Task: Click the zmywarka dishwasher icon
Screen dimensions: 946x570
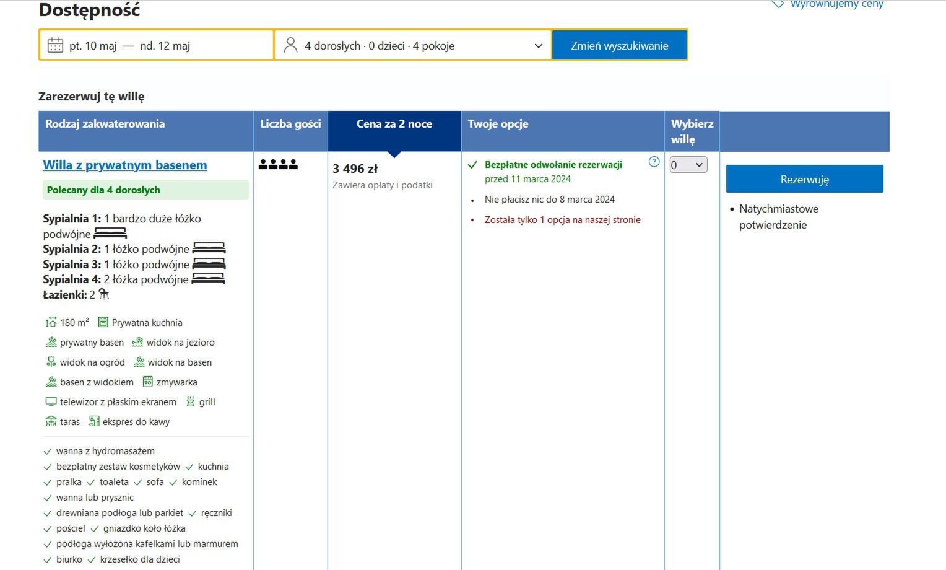Action: point(147,382)
